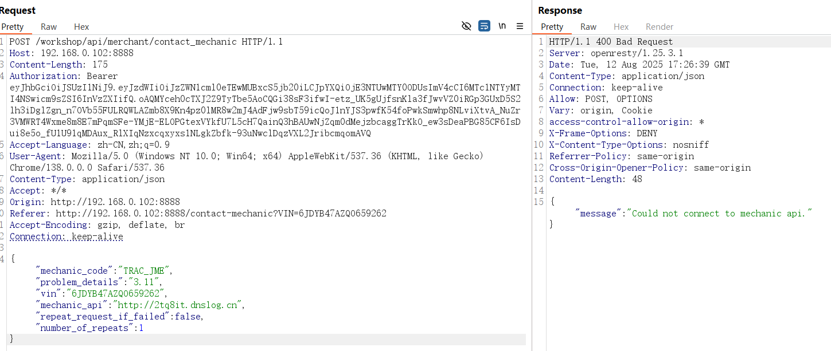Switch to the Response Raw tab
This screenshot has height=351, width=831.
coord(588,26)
